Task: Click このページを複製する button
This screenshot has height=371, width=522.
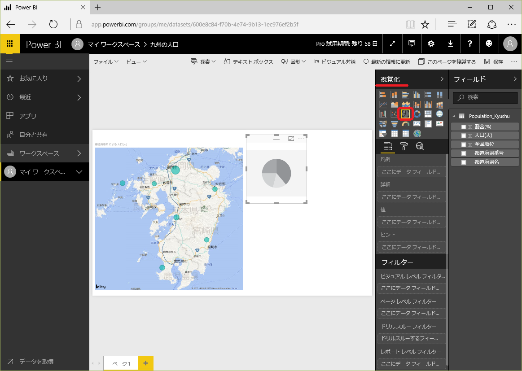Action: [447, 62]
